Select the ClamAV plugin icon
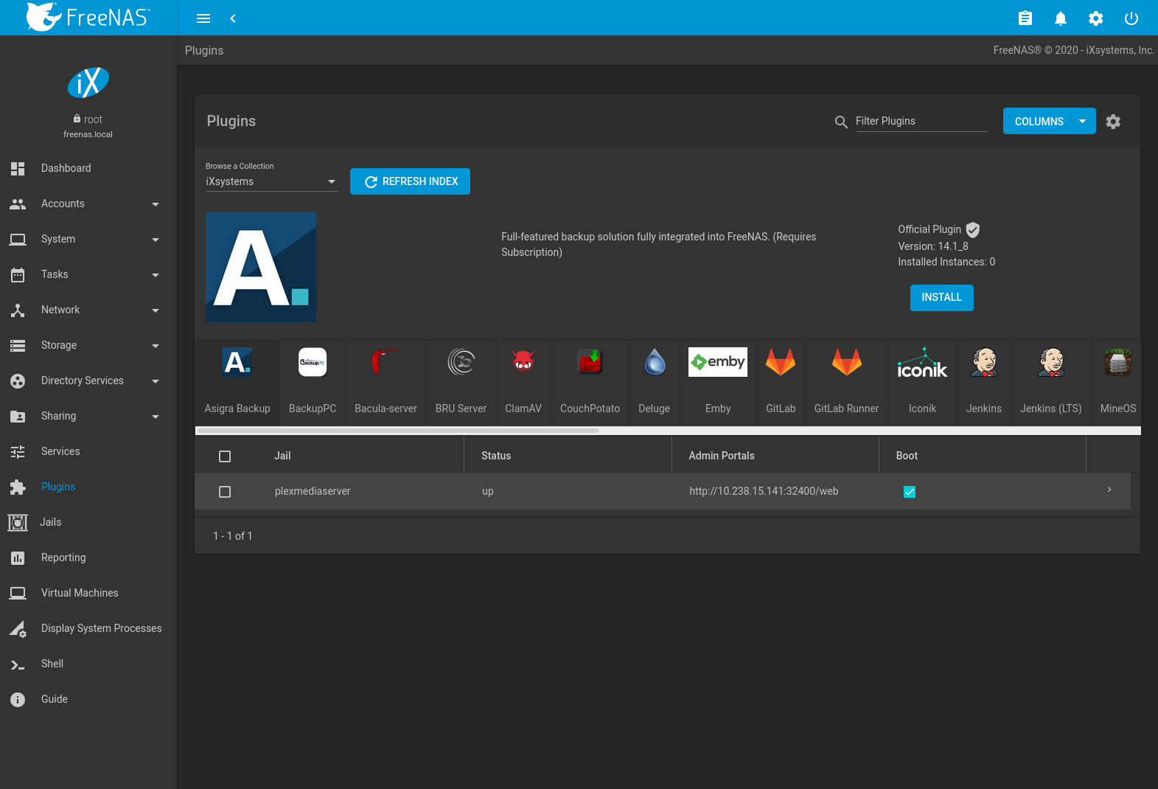 point(523,362)
